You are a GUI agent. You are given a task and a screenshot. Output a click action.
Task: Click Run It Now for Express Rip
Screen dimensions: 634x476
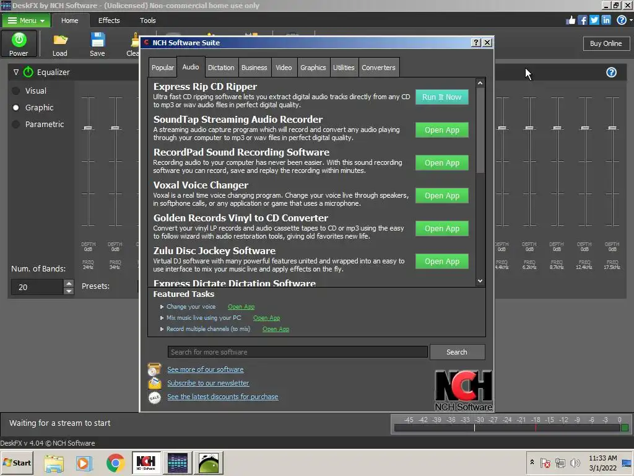click(442, 97)
